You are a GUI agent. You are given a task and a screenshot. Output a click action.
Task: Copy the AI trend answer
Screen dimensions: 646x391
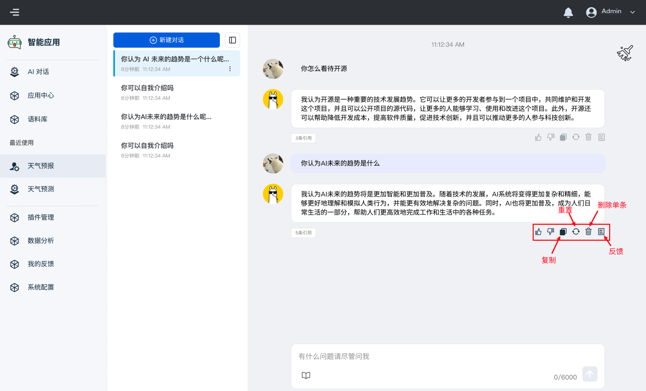(563, 232)
